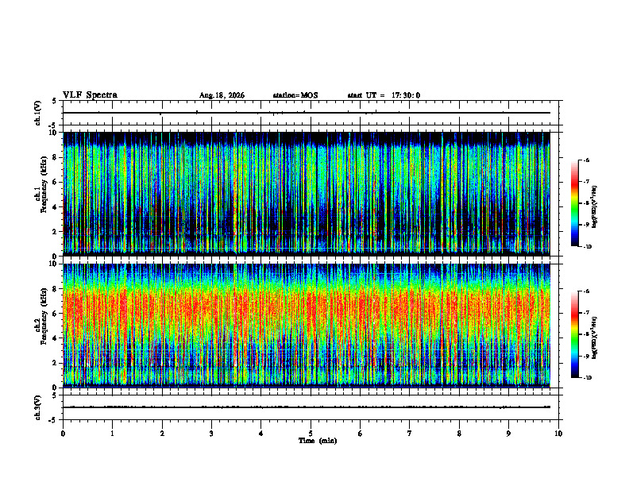Click the "ch.1(V)" axis label

(38, 113)
